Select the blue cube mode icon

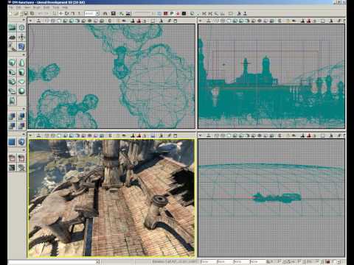pos(21,46)
